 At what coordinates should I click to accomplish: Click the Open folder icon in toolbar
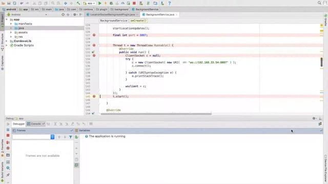click(x=3, y=3)
